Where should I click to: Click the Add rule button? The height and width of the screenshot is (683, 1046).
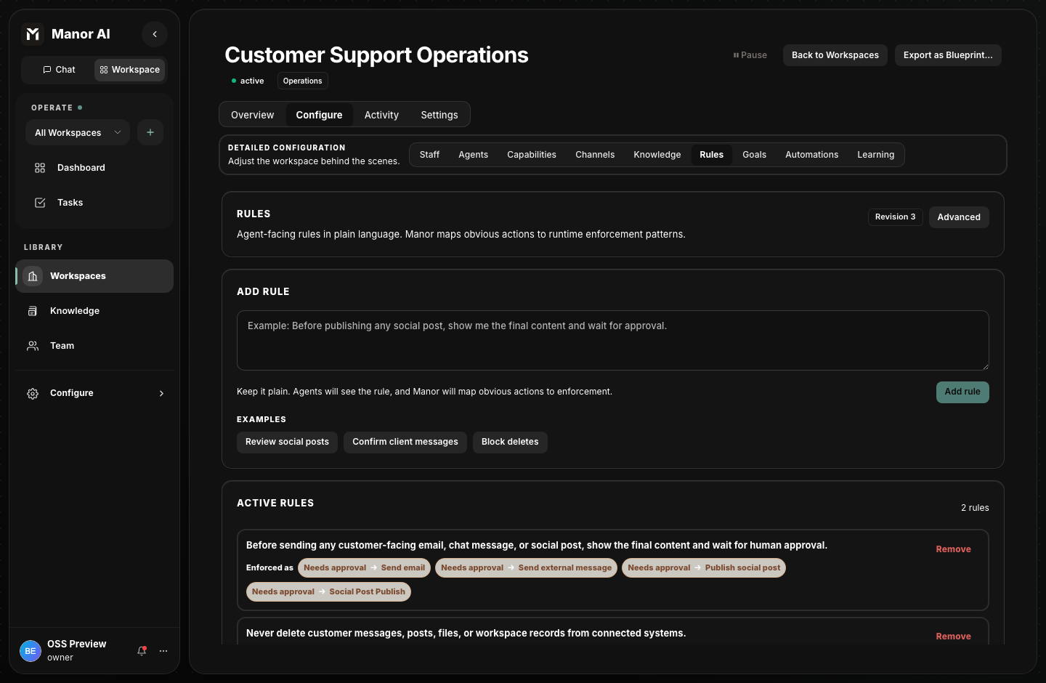(962, 392)
